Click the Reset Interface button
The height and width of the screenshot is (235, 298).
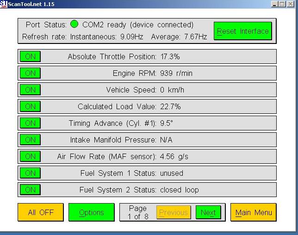pos(242,31)
